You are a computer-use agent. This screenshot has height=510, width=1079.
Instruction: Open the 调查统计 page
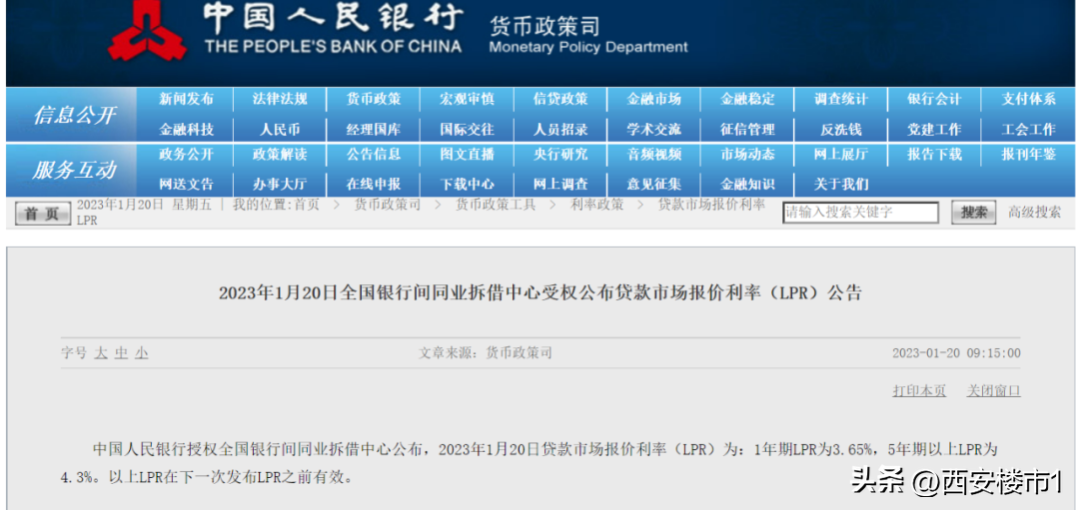841,100
